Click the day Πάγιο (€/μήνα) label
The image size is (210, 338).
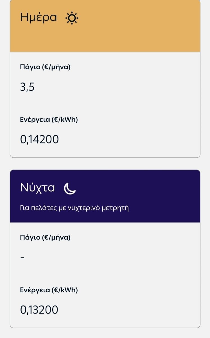pos(45,67)
